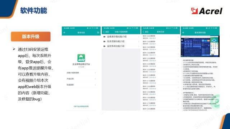Image resolution: width=230 pixels, height=129 pixels.
Task: Expand chevron of 版本1.3.8 update row
Action: tap(178, 48)
